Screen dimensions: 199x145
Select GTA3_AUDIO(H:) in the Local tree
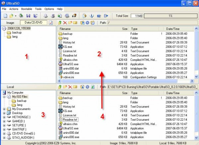(23, 138)
